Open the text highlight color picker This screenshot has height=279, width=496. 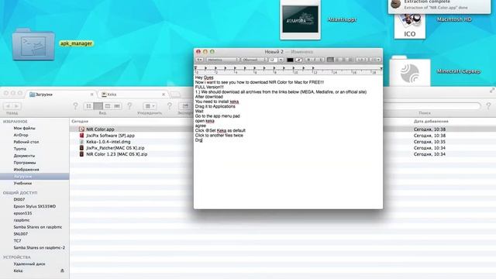pos(298,60)
